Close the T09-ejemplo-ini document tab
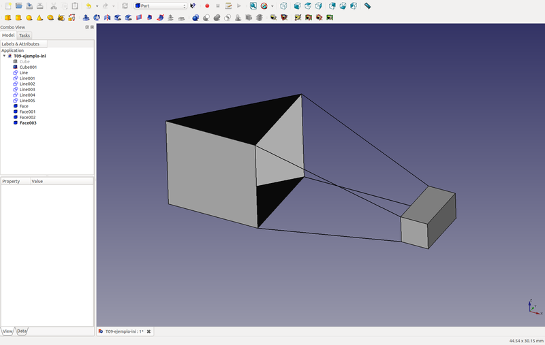 [149, 331]
